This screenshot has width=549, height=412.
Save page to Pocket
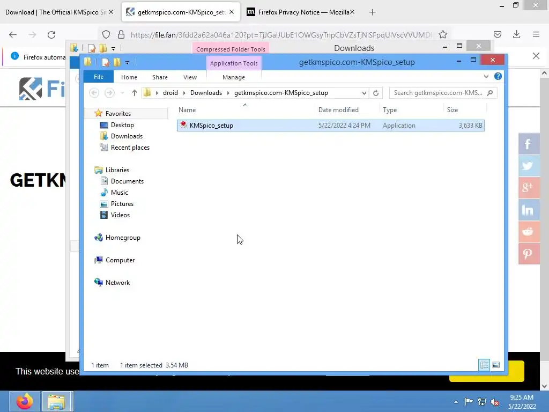click(498, 34)
